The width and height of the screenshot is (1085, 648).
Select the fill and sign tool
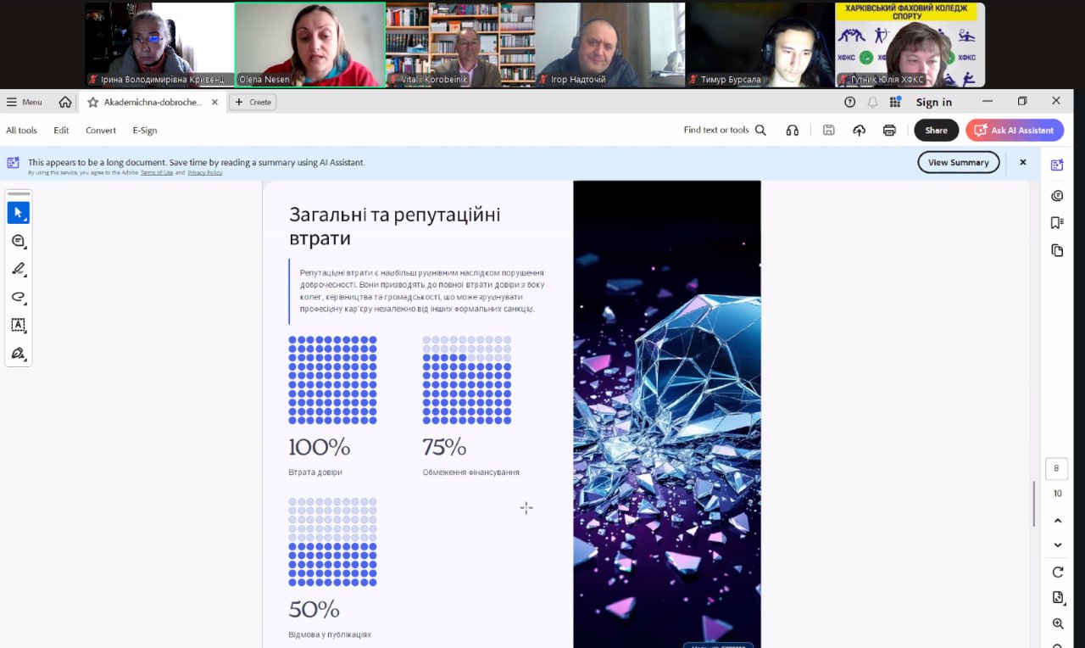click(18, 353)
